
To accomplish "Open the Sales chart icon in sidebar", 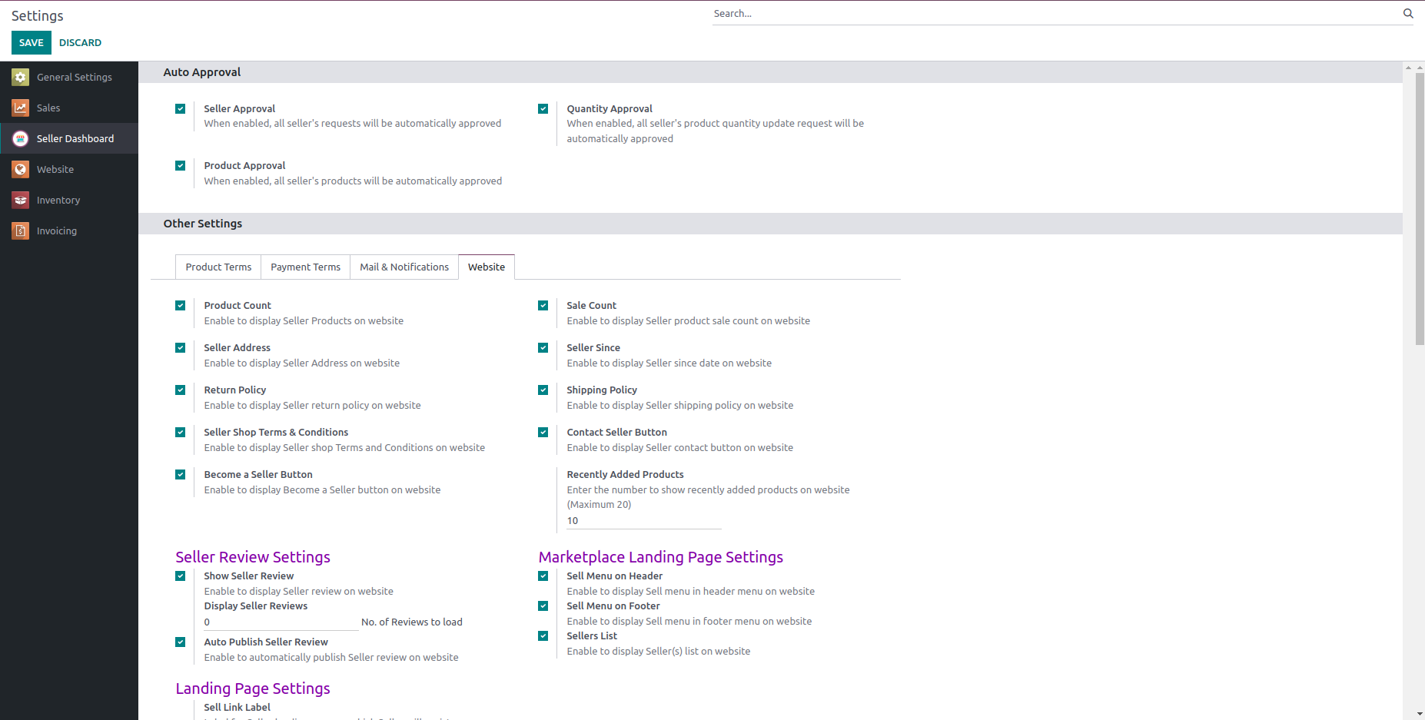I will pos(21,108).
